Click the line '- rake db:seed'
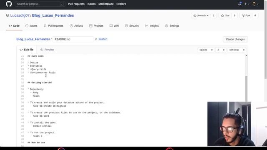 [x=40, y=116]
